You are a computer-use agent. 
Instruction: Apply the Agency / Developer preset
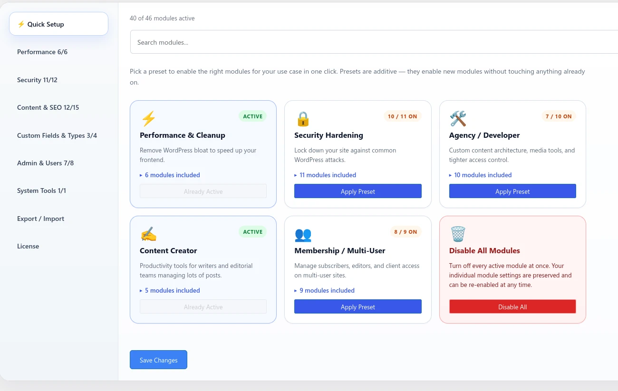pos(512,191)
